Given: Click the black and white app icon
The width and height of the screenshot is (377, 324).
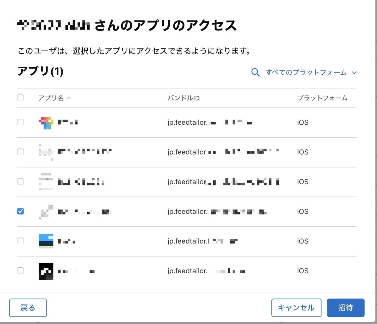Looking at the screenshot, I should pos(46,271).
